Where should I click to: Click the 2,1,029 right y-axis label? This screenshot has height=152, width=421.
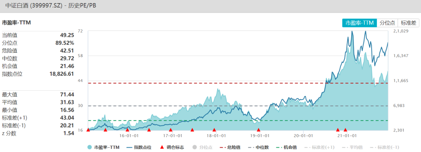point(401,31)
